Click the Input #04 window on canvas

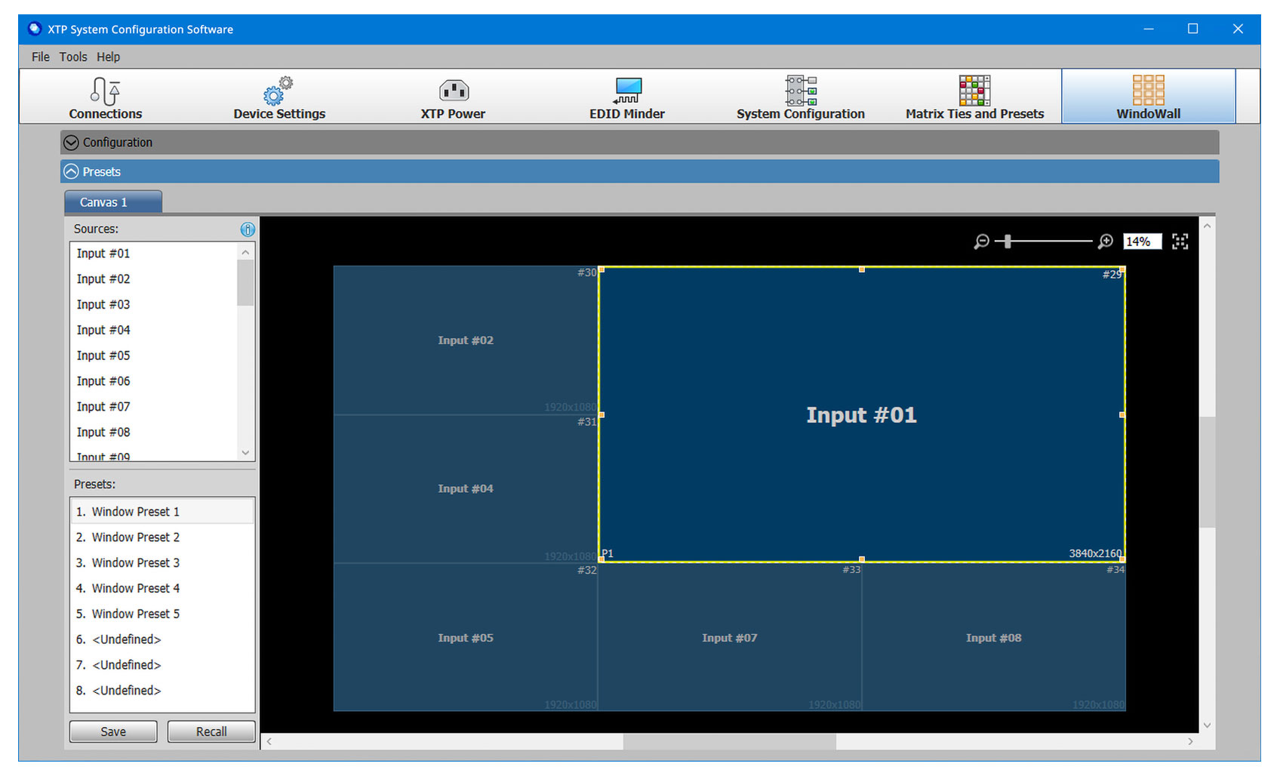466,489
